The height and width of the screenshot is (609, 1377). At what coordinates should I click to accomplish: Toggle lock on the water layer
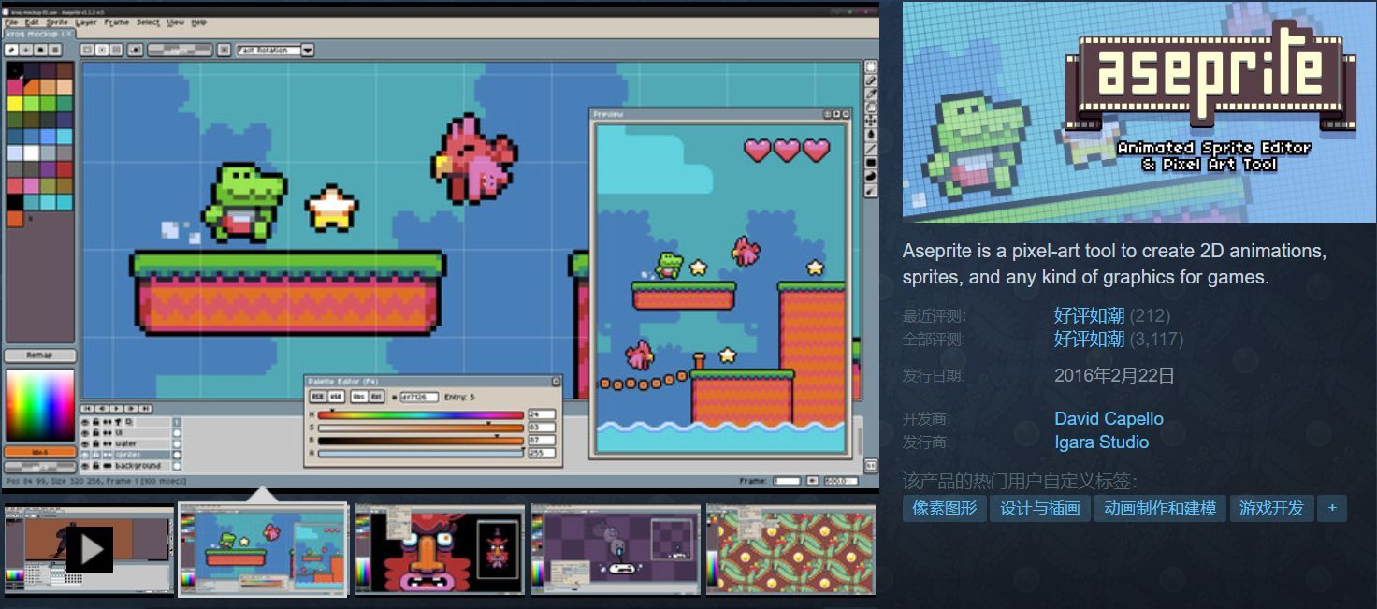coord(95,443)
